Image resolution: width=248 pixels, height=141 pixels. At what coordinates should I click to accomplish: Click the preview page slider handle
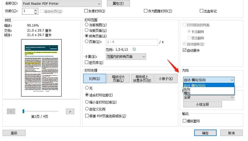coord(23,111)
